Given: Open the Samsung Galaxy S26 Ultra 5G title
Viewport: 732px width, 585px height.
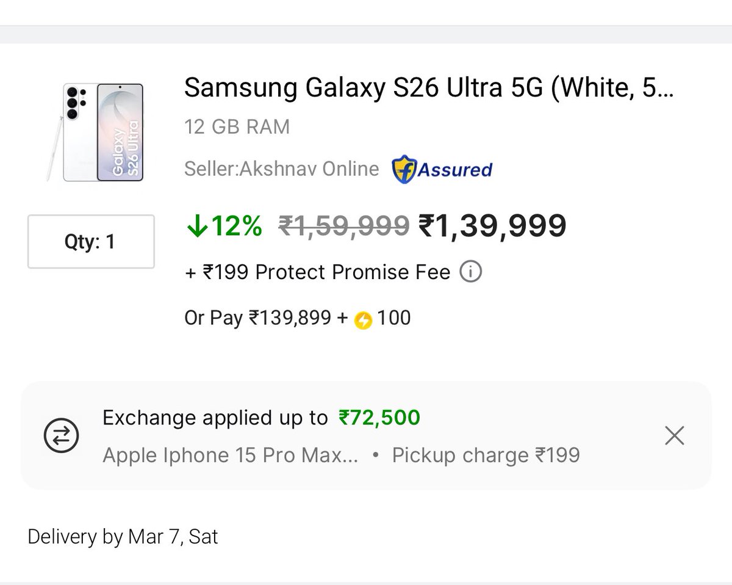Looking at the screenshot, I should (429, 89).
